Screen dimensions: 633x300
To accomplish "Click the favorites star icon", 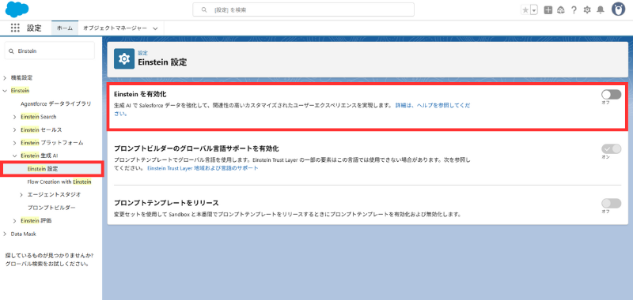I will click(525, 10).
